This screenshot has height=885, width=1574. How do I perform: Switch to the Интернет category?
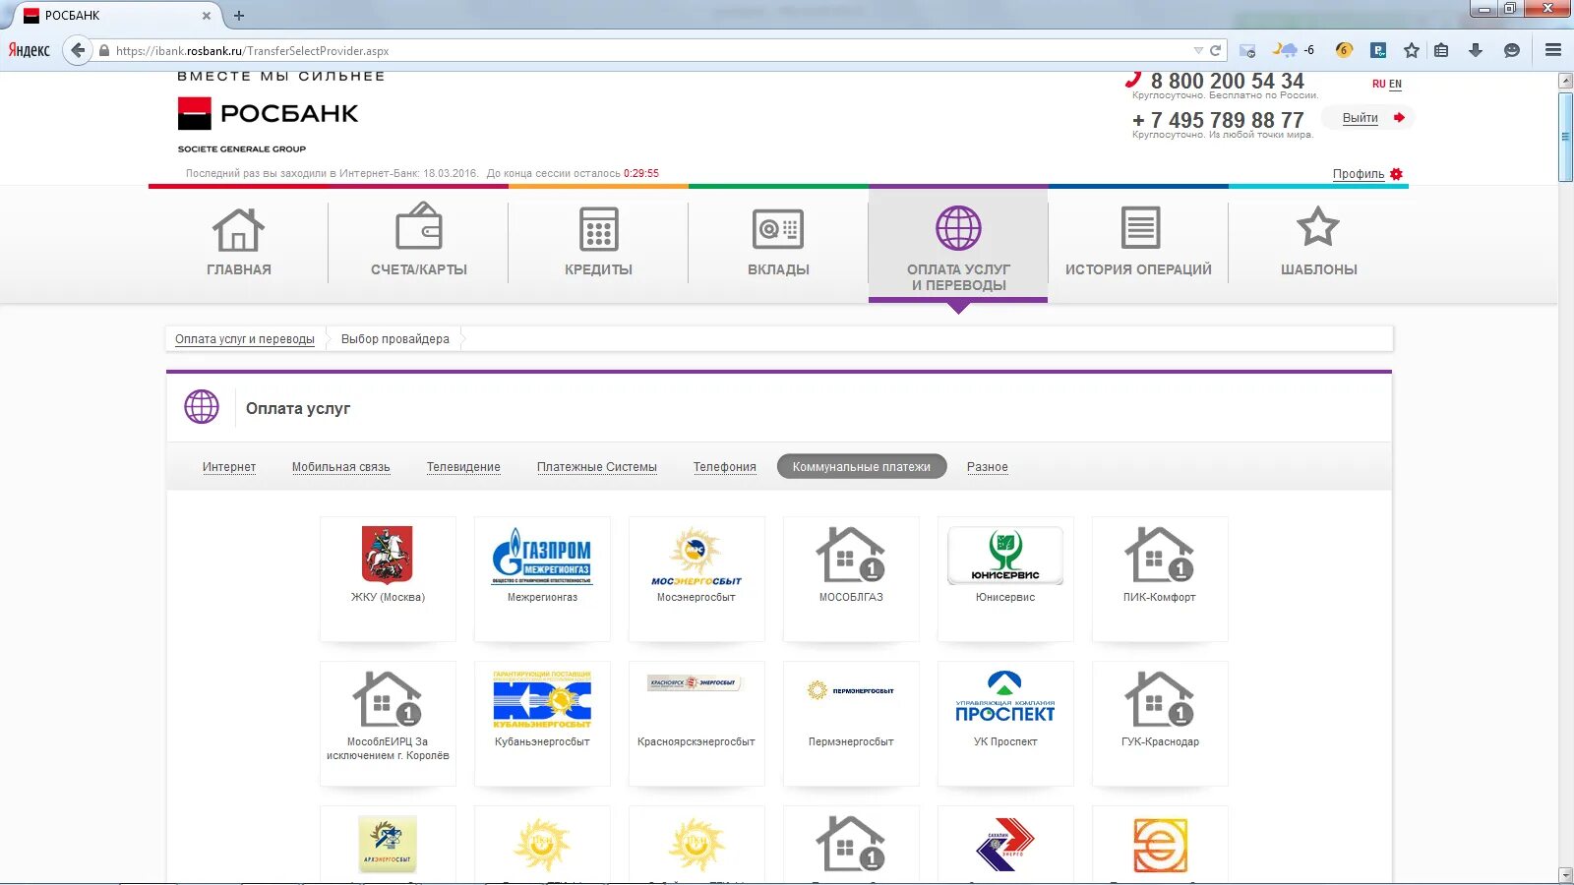229,467
